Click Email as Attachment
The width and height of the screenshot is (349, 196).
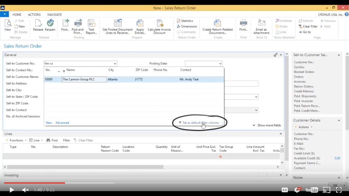(261, 26)
